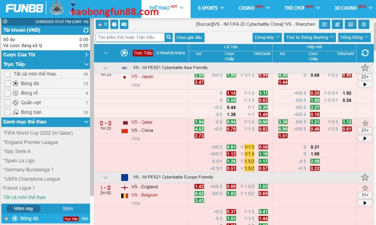Refresh the Tài khoản account balance

(x=86, y=30)
